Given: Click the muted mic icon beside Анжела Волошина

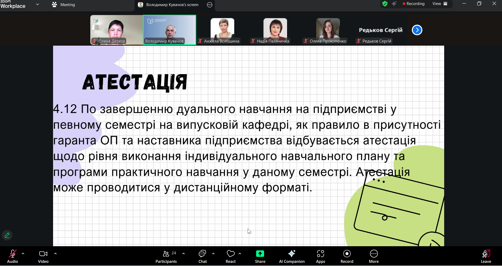Looking at the screenshot, I should (x=200, y=41).
